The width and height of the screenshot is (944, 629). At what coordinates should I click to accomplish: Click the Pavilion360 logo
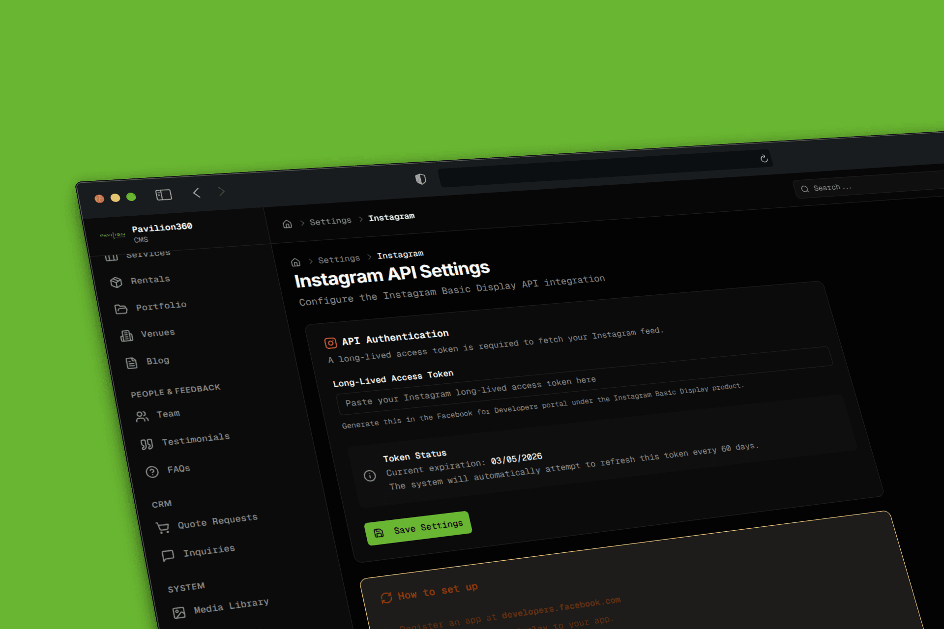pyautogui.click(x=113, y=235)
